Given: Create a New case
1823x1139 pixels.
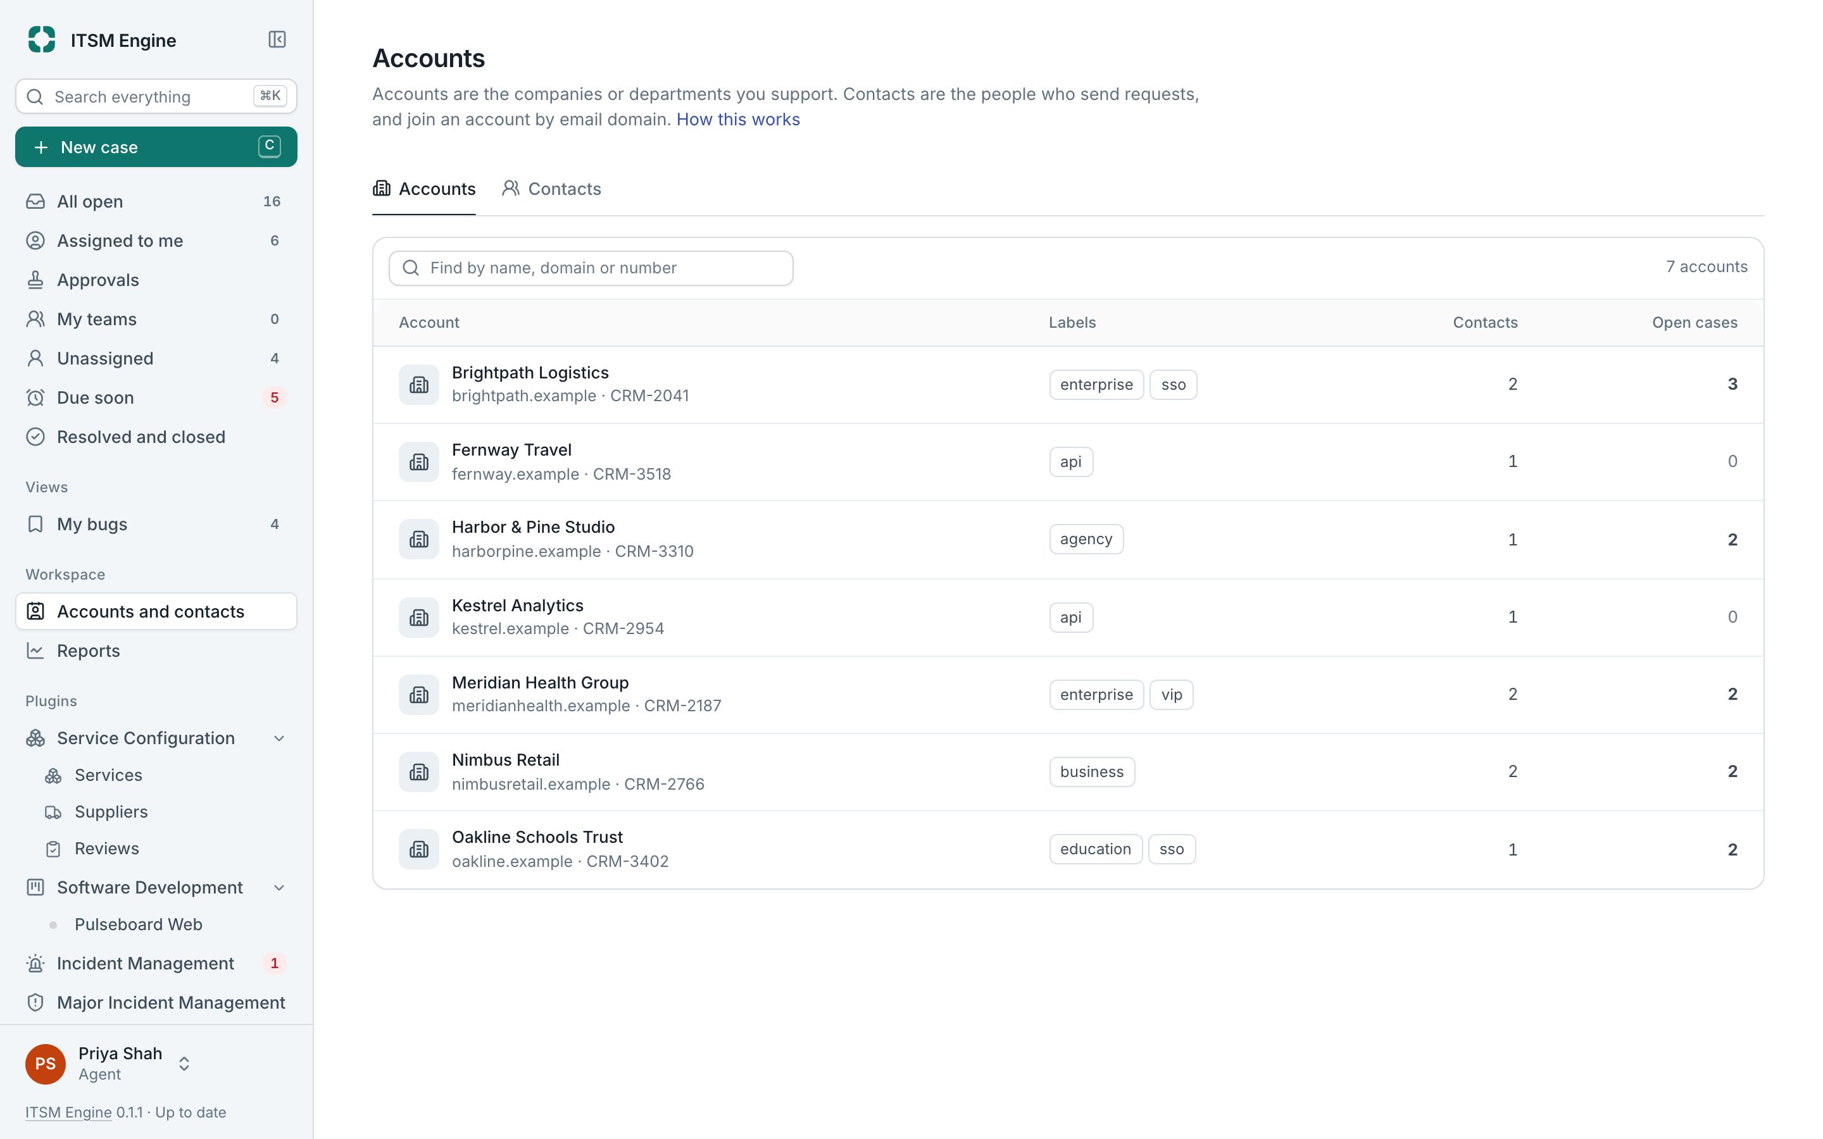Looking at the screenshot, I should pos(156,147).
